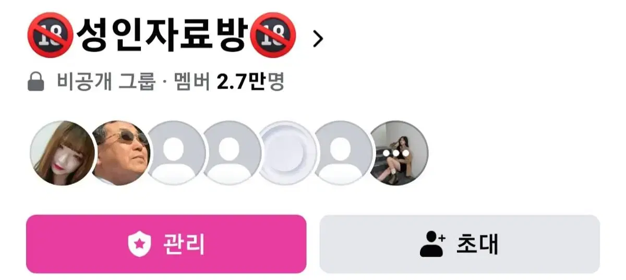Viewport: 626px width, 280px height.
Task: Open group details via the title chevron arrow
Action: tap(318, 38)
